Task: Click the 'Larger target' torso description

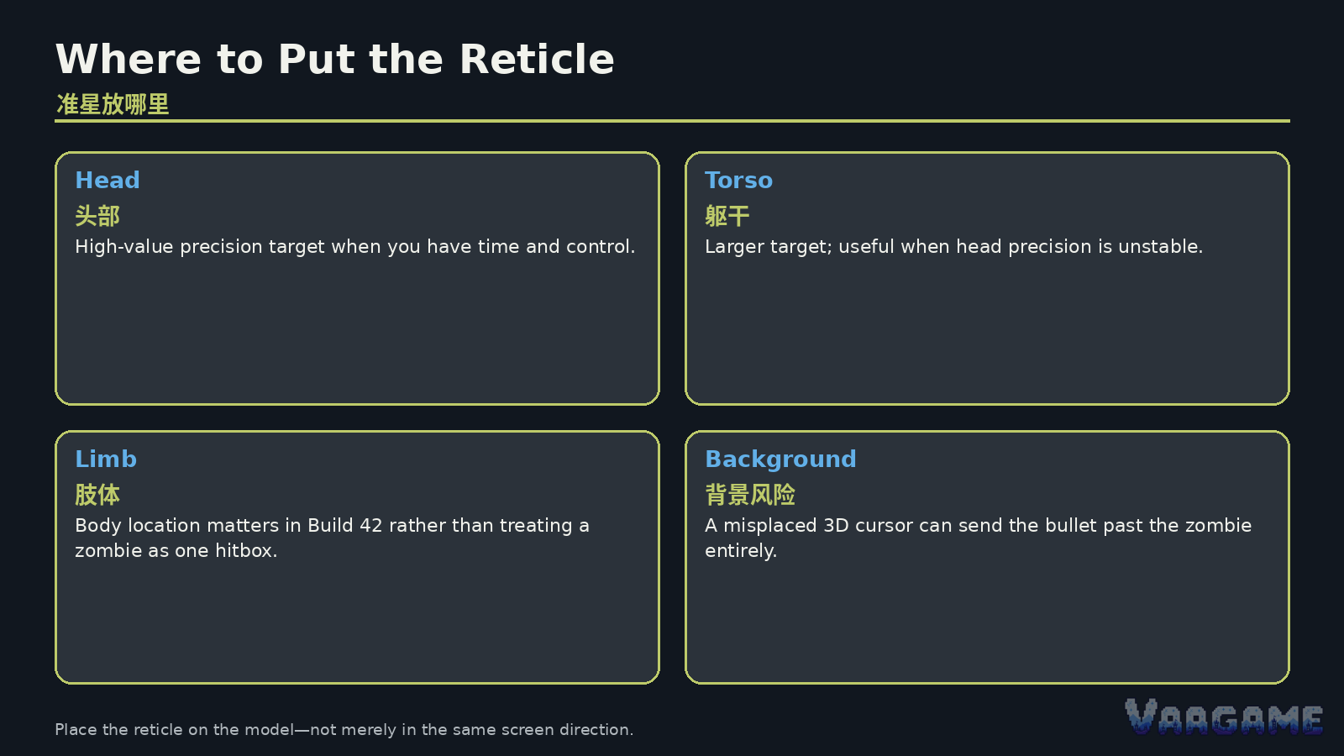Action: [953, 247]
